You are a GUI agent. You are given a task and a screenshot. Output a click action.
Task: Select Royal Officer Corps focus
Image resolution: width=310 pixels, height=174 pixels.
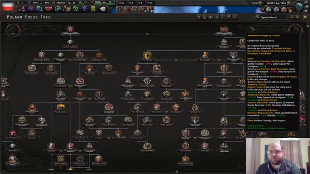166,95
